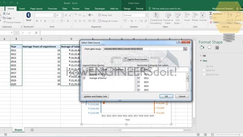243x137 pixels.
Task: Click the Insert cells icon
Action: tap(187, 15)
